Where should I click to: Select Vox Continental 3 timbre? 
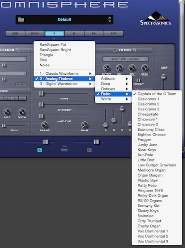coord(157,241)
